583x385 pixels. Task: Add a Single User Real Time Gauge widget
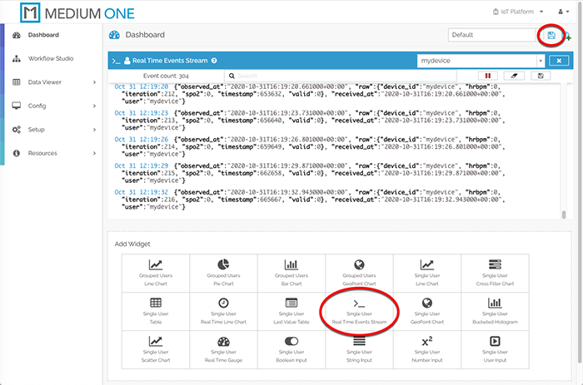(222, 346)
